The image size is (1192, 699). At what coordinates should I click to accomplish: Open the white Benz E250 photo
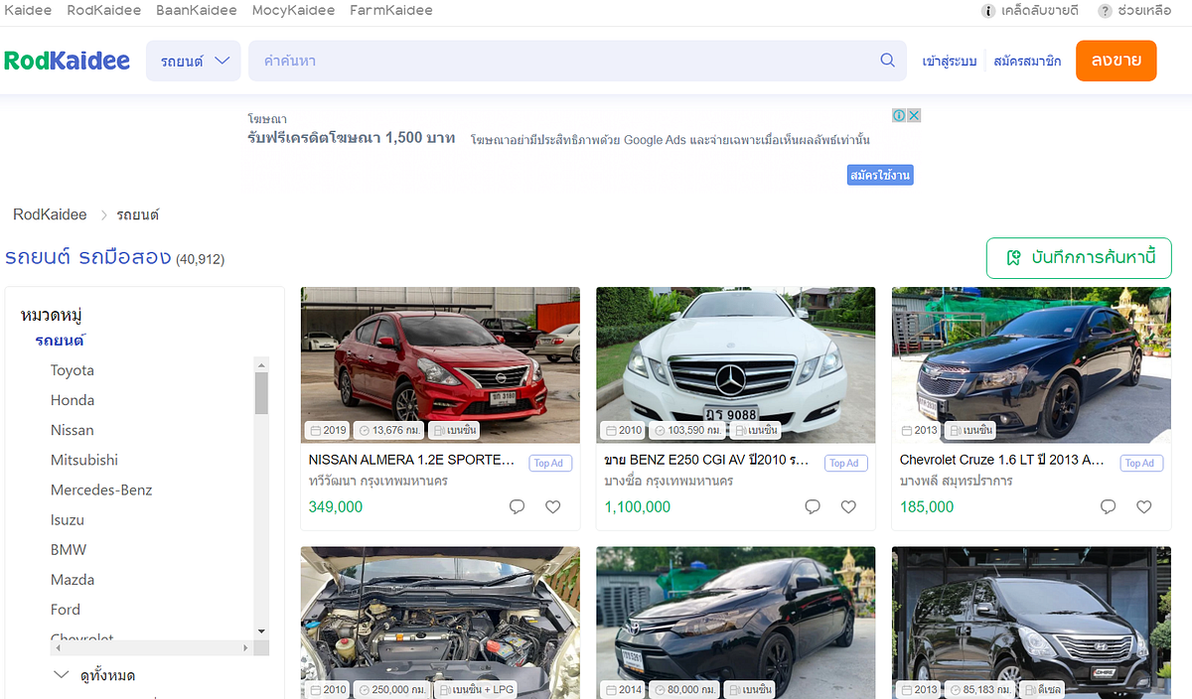(735, 364)
